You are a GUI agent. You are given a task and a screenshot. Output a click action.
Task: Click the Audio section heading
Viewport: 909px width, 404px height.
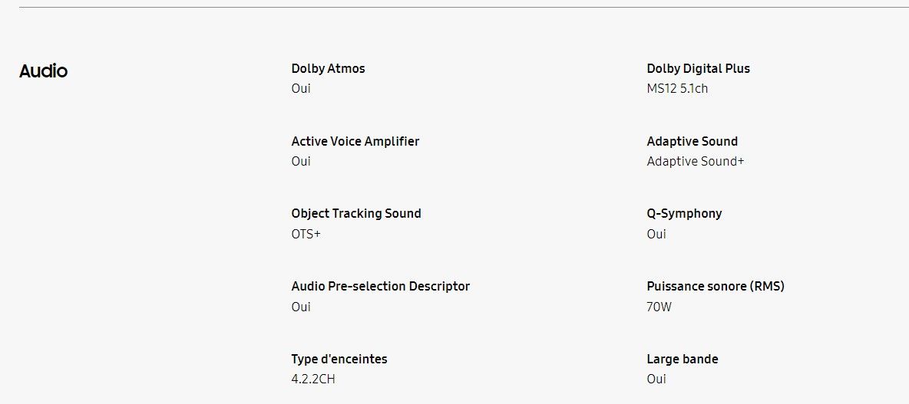[44, 71]
